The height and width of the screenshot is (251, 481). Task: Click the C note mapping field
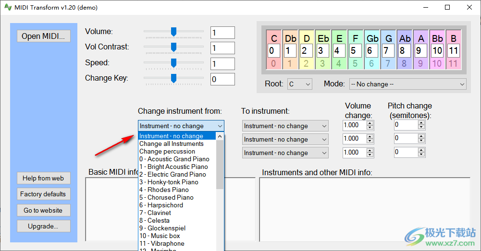tap(273, 50)
